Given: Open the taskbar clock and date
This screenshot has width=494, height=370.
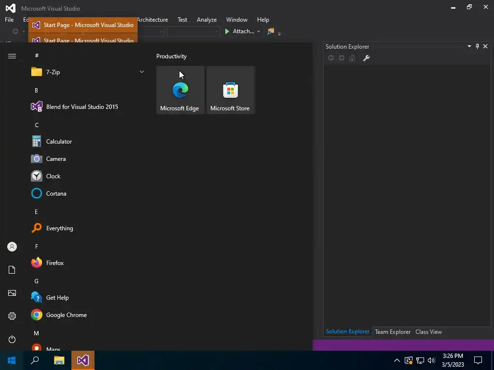Looking at the screenshot, I should click(453, 360).
